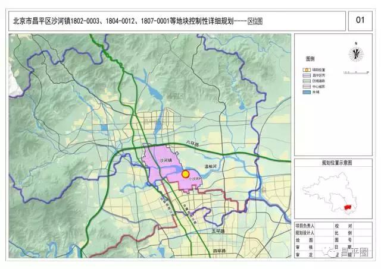Screen dimensions: 381x269
Task: Click the 昌平区界 legend swatch
Action: (307, 75)
